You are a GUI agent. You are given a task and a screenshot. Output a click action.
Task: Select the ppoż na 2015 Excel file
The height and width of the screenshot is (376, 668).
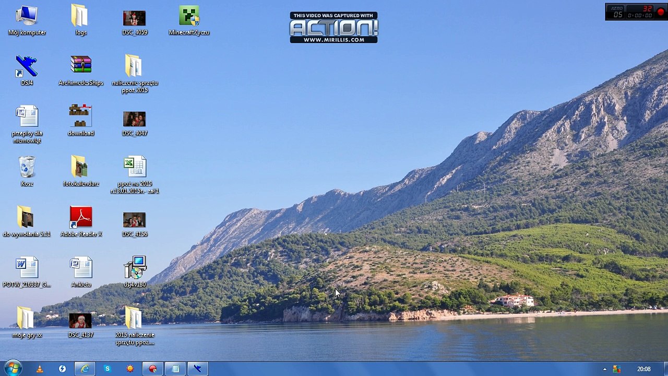click(135, 175)
